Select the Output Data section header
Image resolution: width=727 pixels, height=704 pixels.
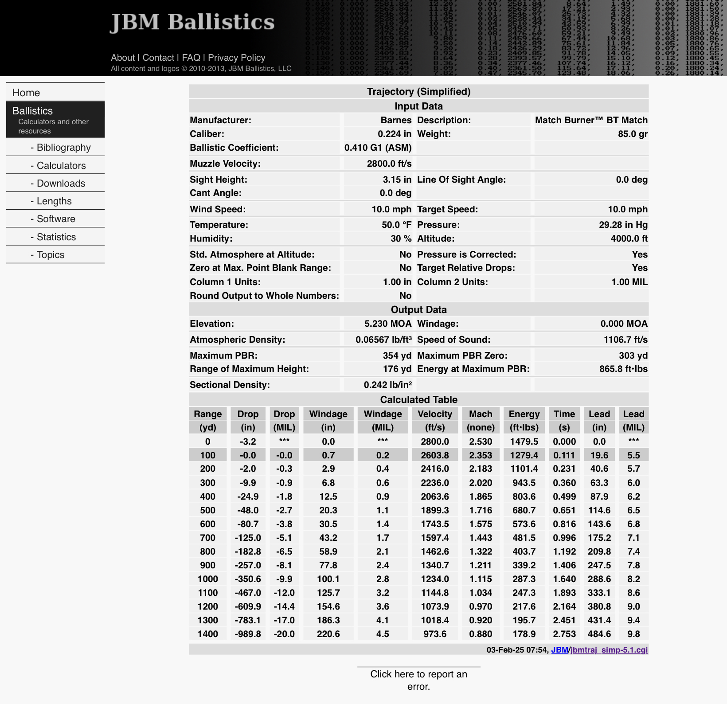click(418, 309)
